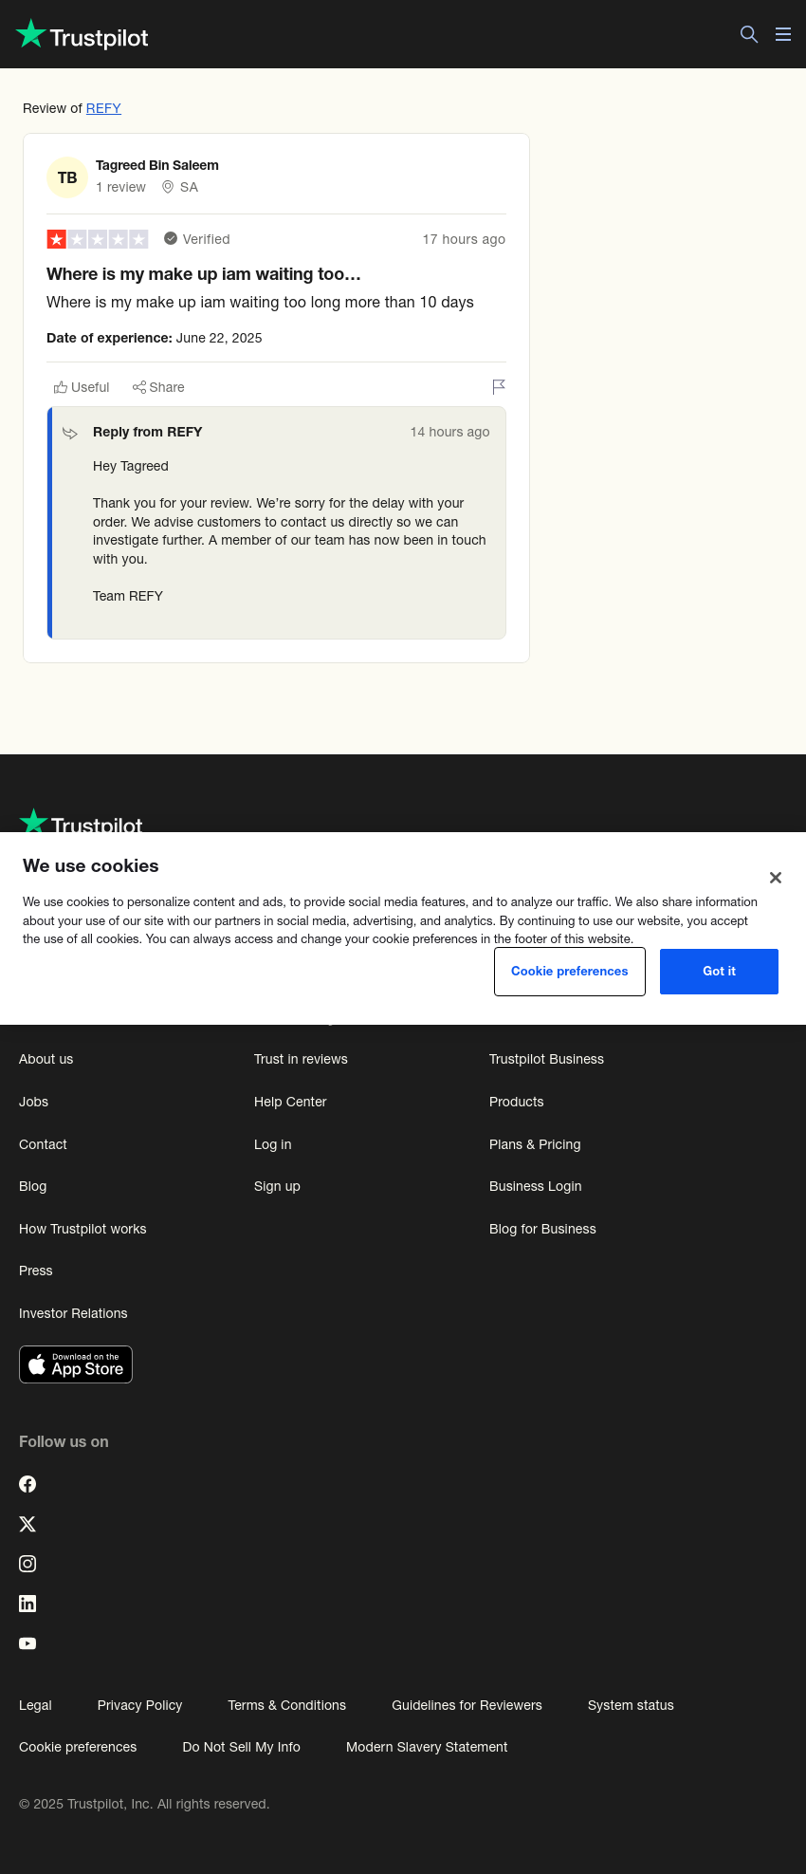
Task: Open Trustpilot's Instagram page
Action: [27, 1564]
